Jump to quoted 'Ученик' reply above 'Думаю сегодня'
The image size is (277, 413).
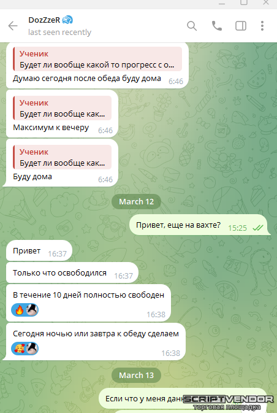[x=97, y=59]
